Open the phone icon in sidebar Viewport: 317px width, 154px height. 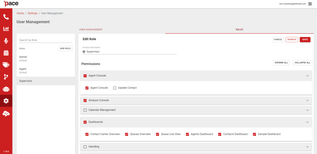(x=6, y=17)
